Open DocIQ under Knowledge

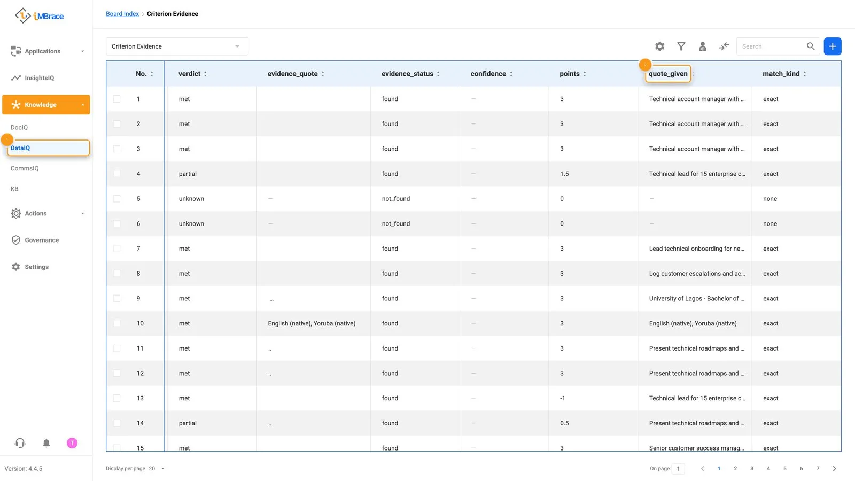click(x=19, y=128)
